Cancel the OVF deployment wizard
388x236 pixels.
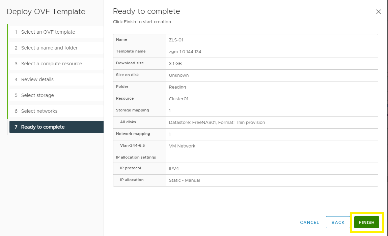point(309,222)
